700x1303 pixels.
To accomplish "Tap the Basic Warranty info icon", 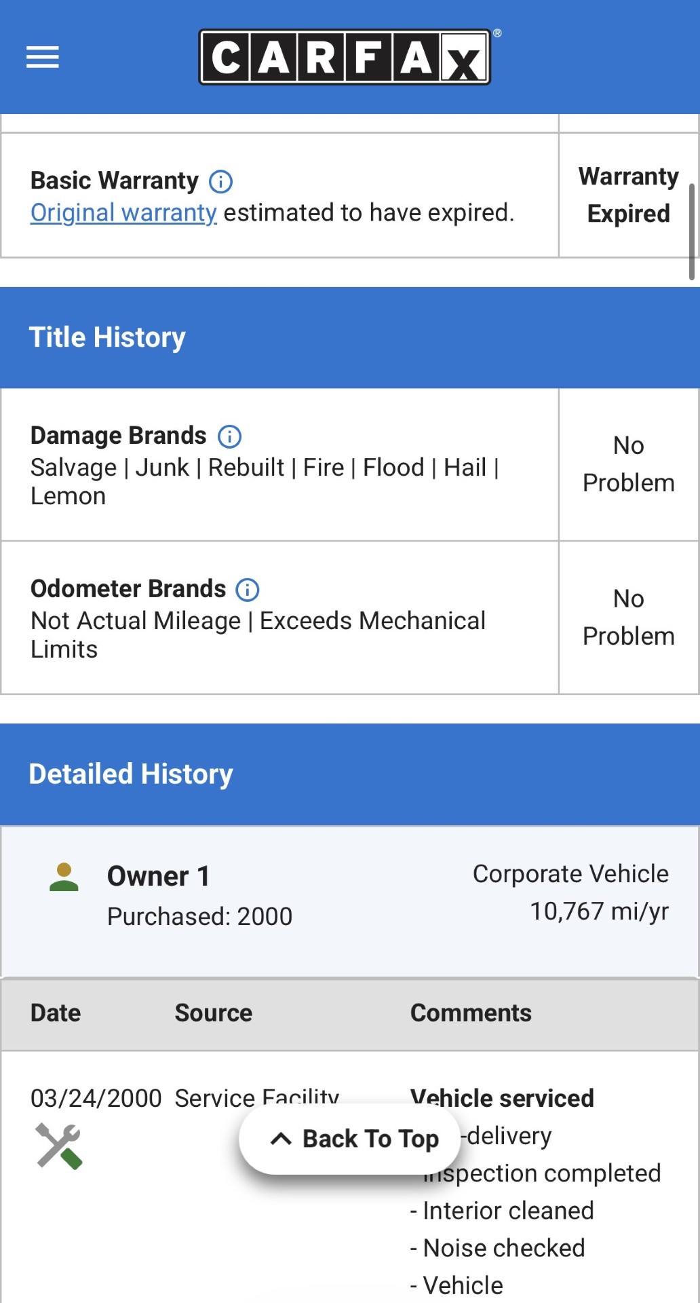I will (220, 181).
